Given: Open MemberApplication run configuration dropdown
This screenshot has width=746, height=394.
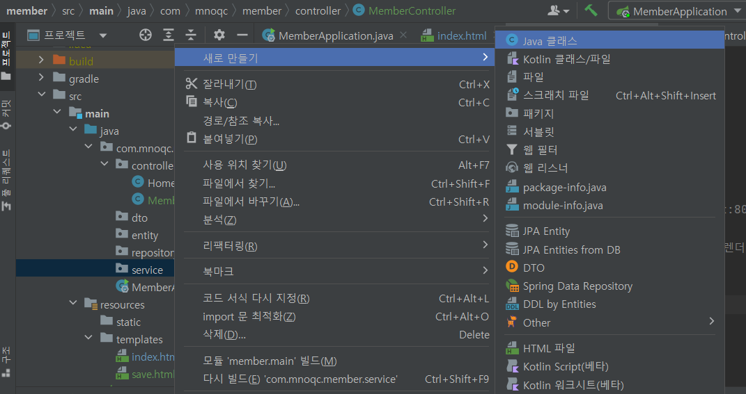Looking at the screenshot, I should pos(676,11).
